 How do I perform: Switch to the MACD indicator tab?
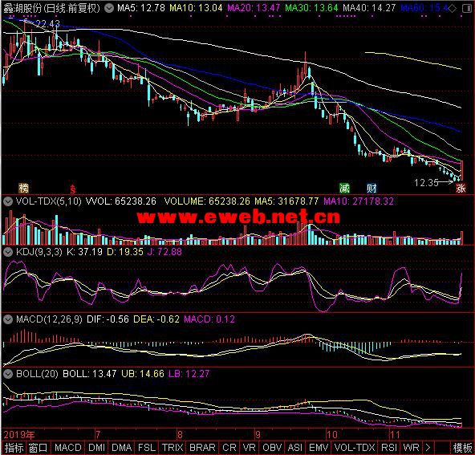coord(68,448)
